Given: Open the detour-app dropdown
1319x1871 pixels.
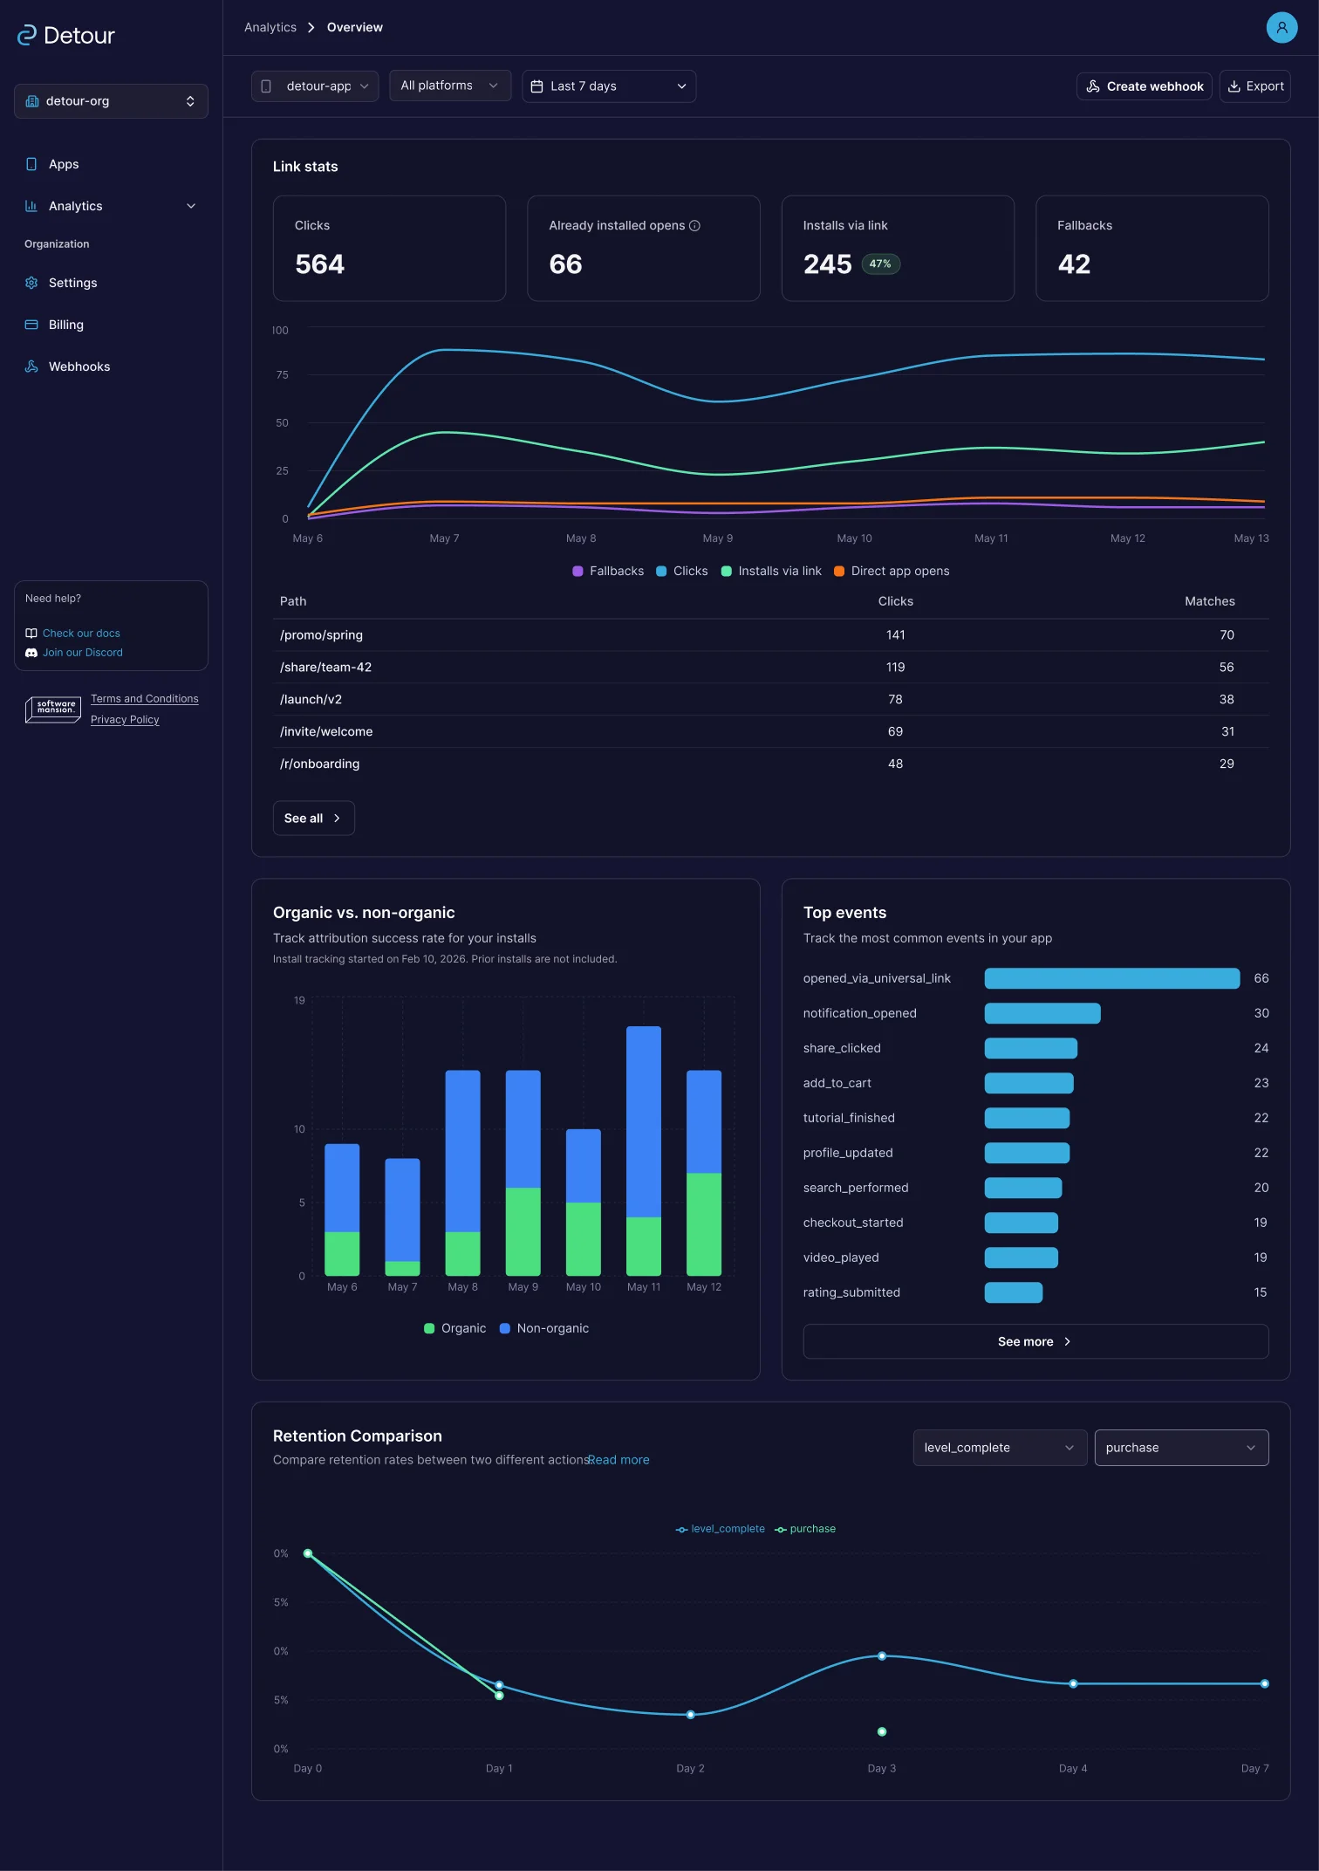Looking at the screenshot, I should point(315,86).
